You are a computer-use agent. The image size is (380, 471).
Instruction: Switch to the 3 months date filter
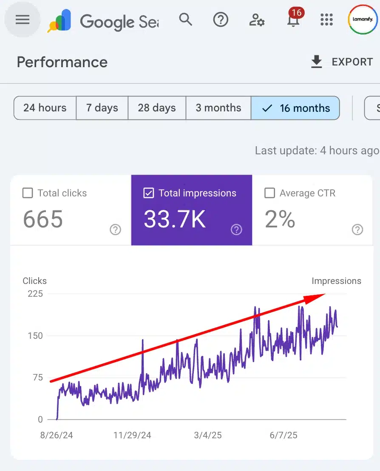pyautogui.click(x=218, y=108)
